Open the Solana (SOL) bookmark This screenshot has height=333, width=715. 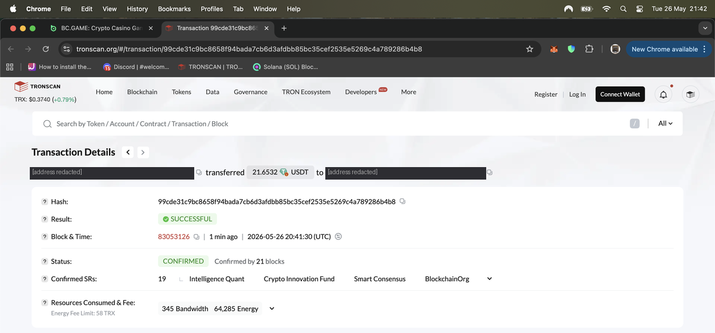pos(285,67)
